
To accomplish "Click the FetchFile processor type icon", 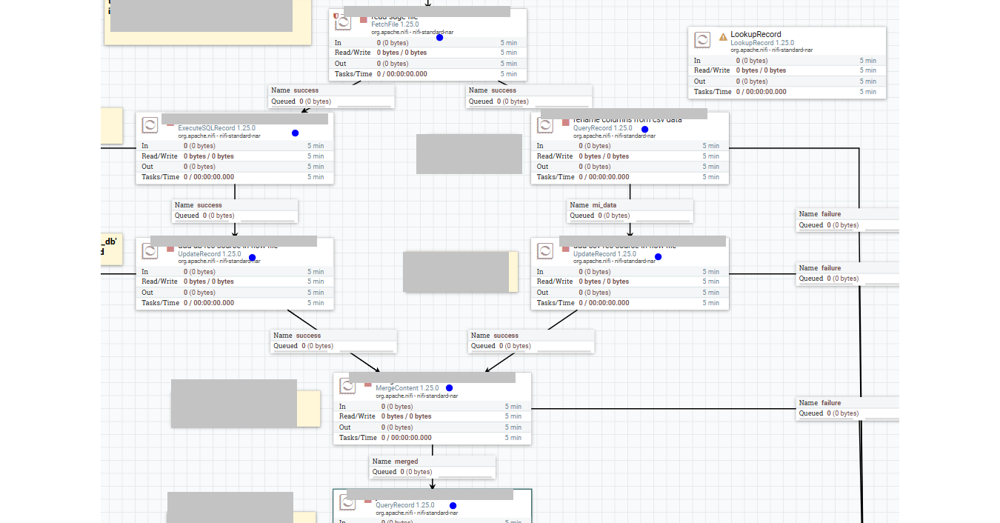I will [343, 22].
